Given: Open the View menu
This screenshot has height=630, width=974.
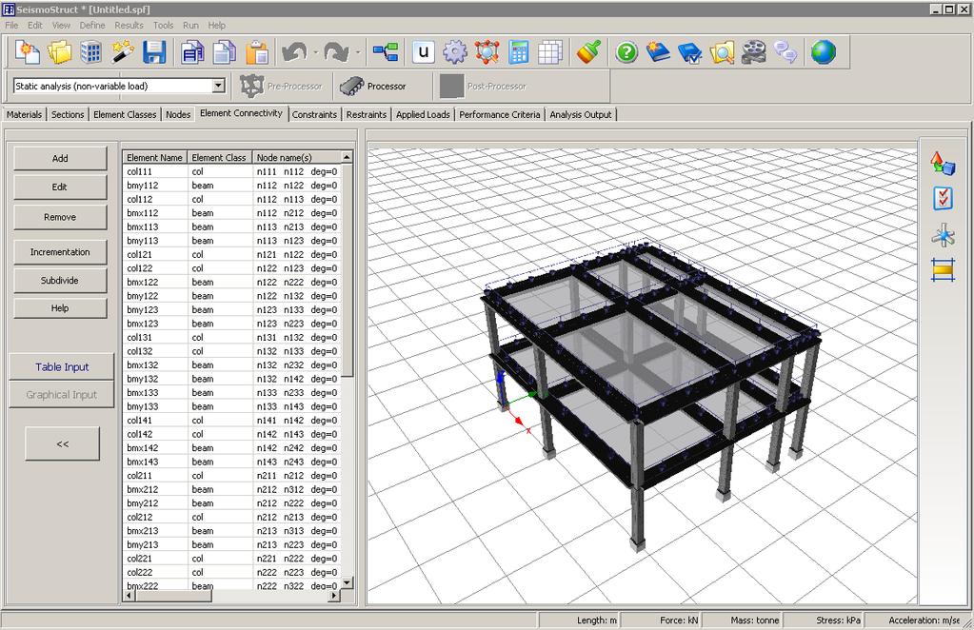Looking at the screenshot, I should tap(61, 25).
